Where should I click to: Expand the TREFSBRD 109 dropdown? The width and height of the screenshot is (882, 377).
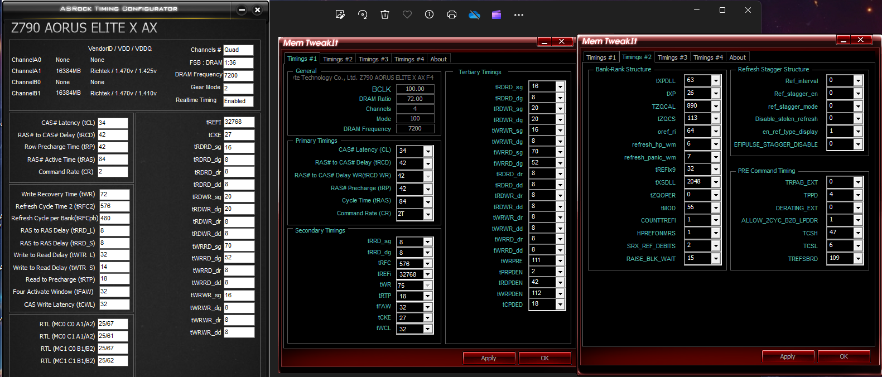[x=858, y=258]
